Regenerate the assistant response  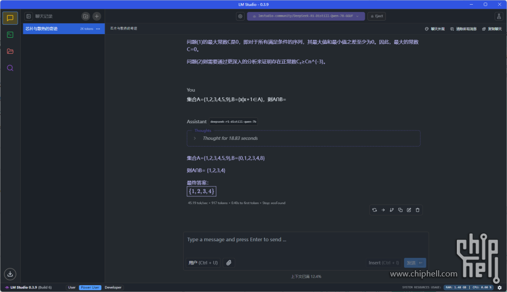[x=375, y=210]
